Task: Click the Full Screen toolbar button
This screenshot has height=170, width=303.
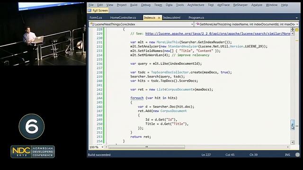Action: (98, 10)
